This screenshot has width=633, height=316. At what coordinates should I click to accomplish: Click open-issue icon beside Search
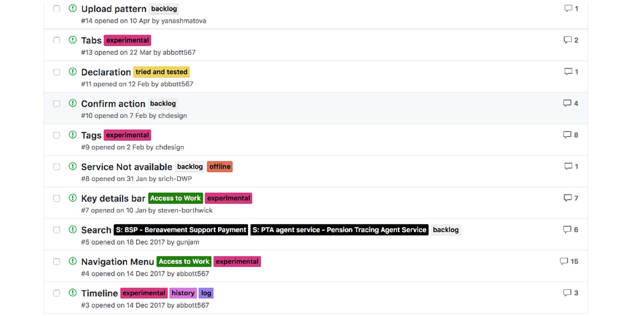72,229
